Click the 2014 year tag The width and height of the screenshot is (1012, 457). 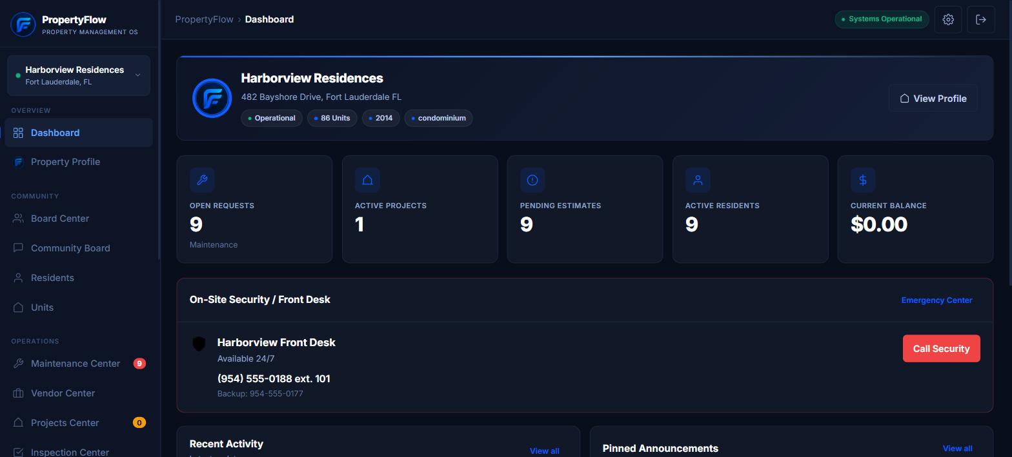[381, 118]
